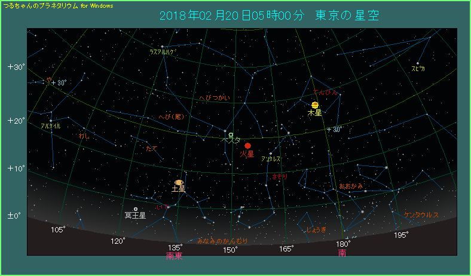
Task: Select the Saturn (土星) planet icon
Action: 179,182
